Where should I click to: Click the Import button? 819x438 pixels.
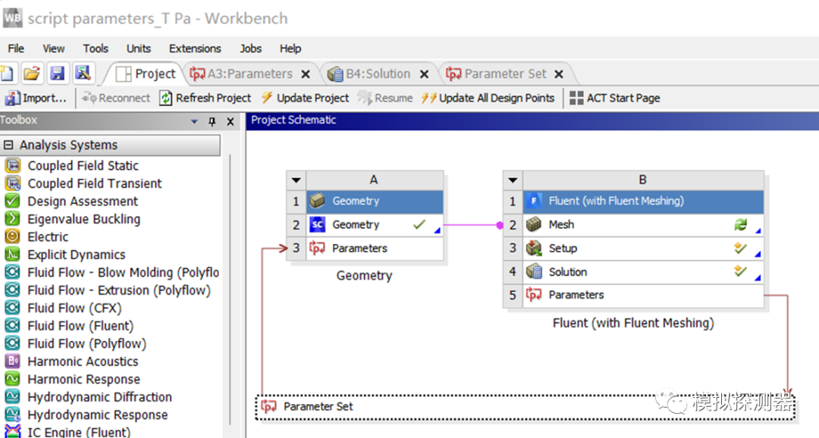pyautogui.click(x=36, y=98)
